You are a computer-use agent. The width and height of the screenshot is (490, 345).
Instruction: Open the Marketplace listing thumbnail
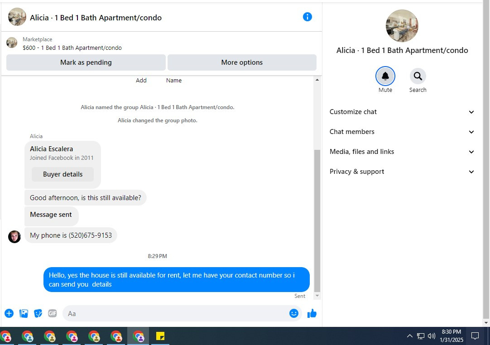(x=12, y=43)
